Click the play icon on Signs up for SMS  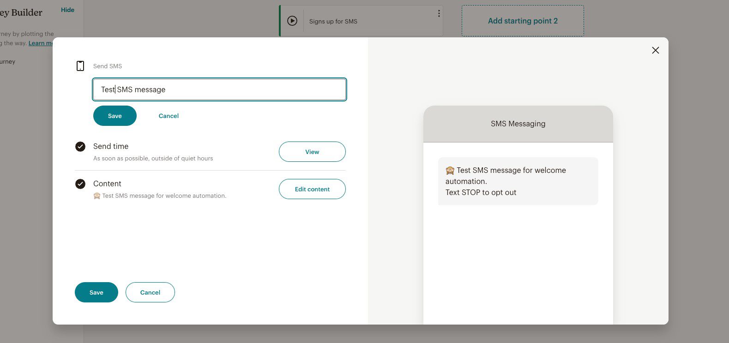click(x=292, y=21)
